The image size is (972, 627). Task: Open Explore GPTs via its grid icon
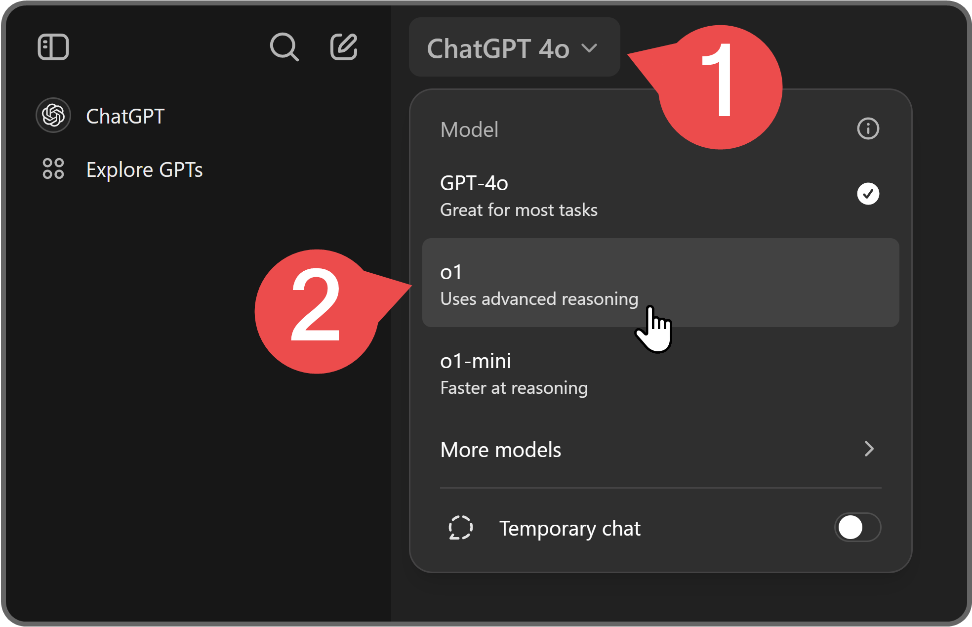(53, 169)
